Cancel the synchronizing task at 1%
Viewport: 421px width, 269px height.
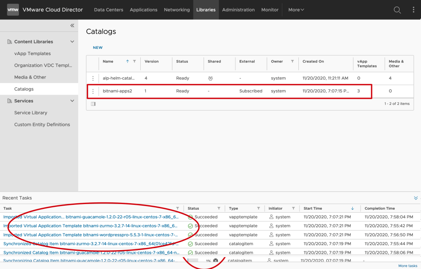[x=215, y=261]
